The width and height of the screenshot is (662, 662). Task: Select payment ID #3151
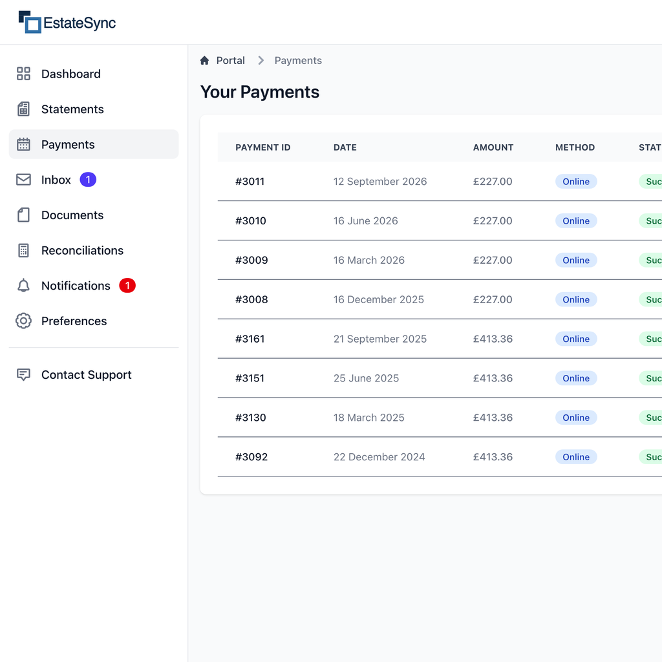click(x=250, y=378)
